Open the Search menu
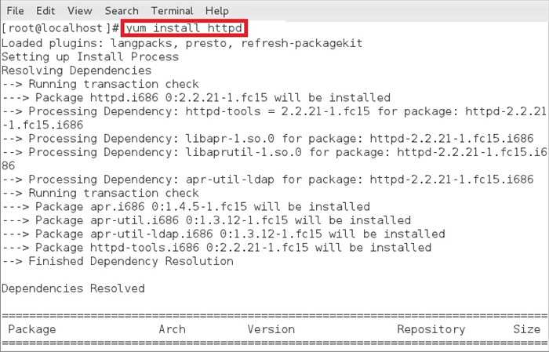This screenshot has width=549, height=352. (122, 11)
